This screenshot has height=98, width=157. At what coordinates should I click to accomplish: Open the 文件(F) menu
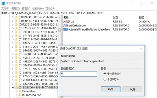[x=5, y=9]
